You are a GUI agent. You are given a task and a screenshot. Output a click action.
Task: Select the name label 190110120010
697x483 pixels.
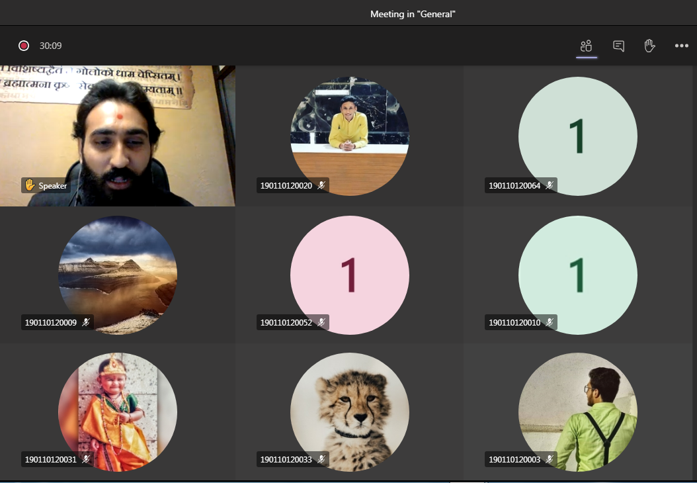514,322
